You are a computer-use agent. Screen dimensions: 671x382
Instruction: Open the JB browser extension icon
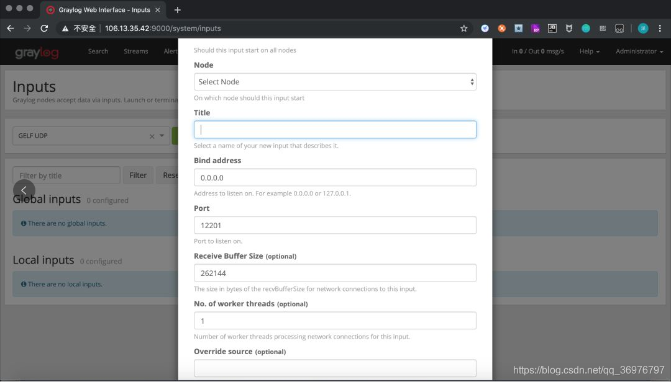click(552, 28)
